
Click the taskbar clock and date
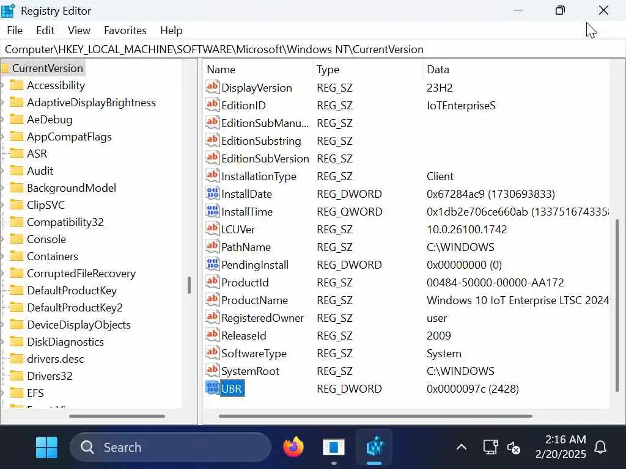pos(561,446)
